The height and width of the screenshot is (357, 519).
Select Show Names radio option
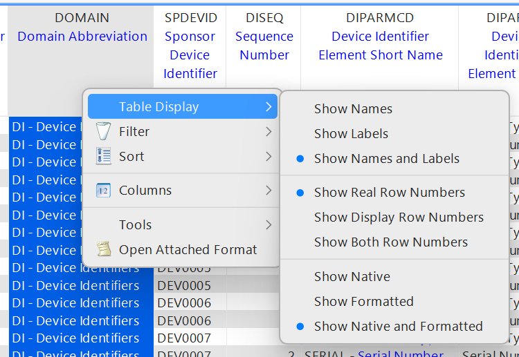(353, 108)
